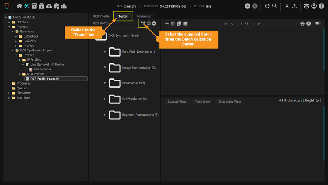Open the Batches archive box icon
Screen dimensions: 328x185
coord(34,6)
